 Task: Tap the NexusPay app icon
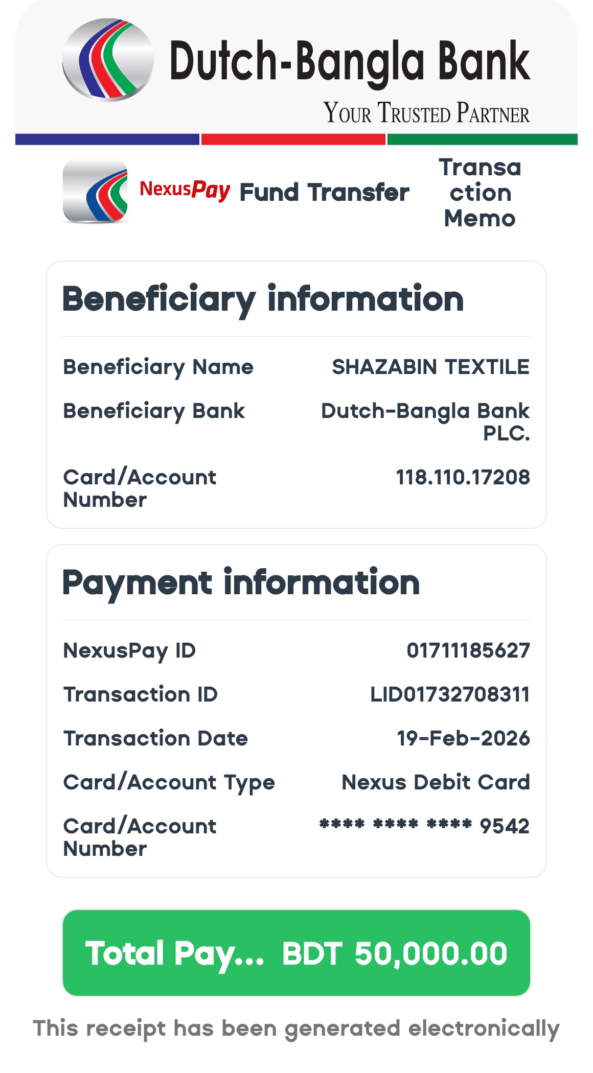tap(95, 191)
